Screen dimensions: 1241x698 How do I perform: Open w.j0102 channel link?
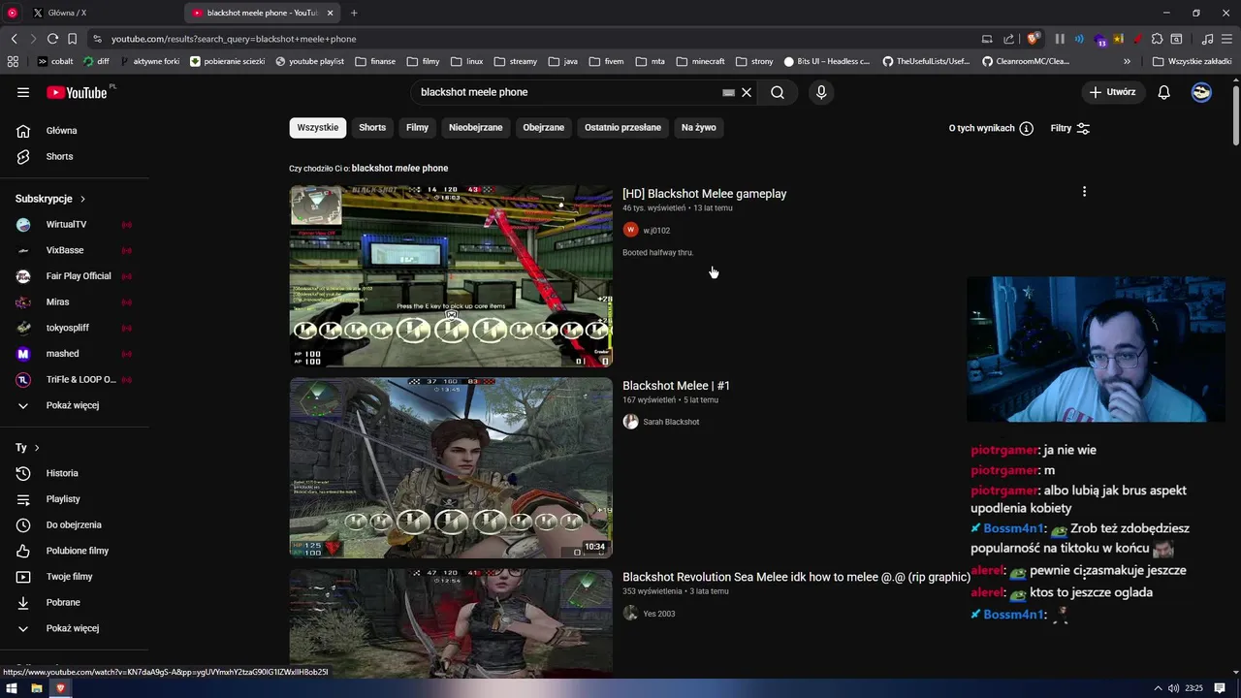pos(656,231)
